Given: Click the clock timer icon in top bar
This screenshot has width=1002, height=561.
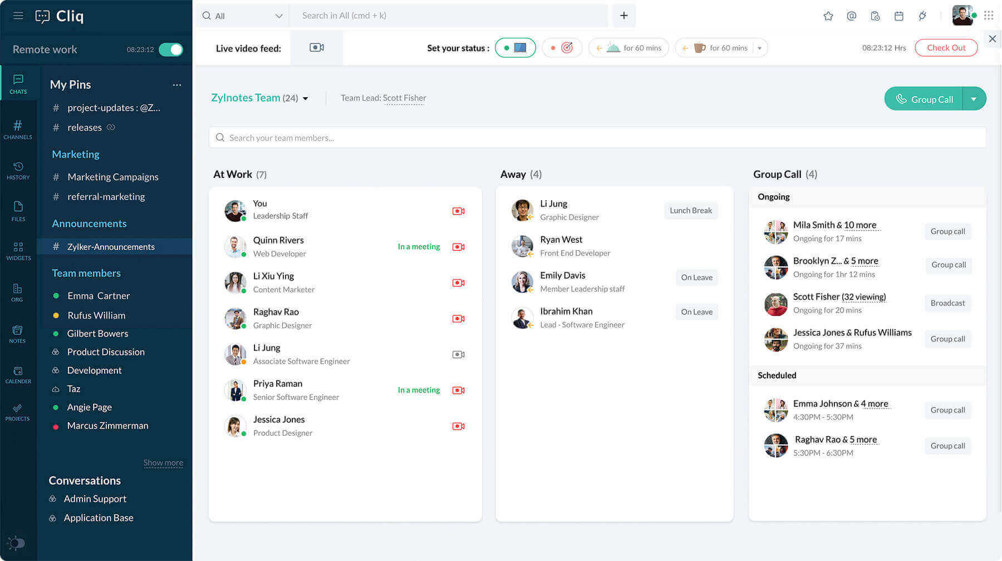Looking at the screenshot, I should (x=875, y=16).
